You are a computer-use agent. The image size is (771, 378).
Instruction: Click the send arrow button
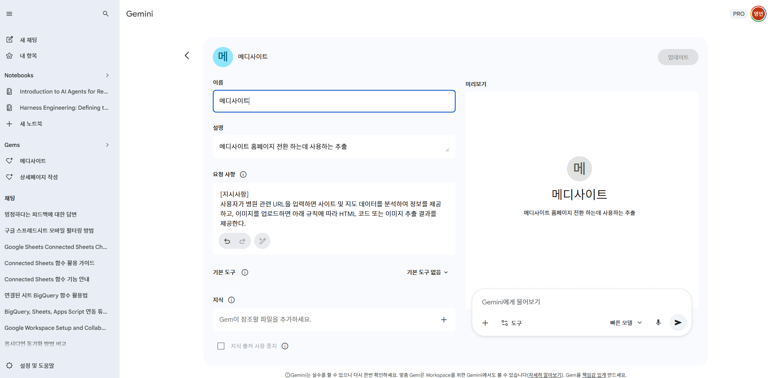point(678,323)
